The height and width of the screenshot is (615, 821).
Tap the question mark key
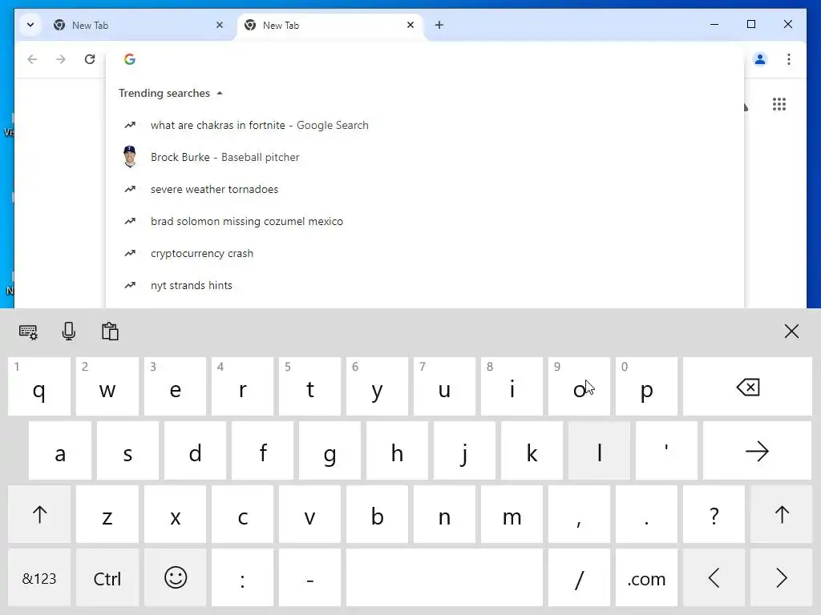point(714,515)
